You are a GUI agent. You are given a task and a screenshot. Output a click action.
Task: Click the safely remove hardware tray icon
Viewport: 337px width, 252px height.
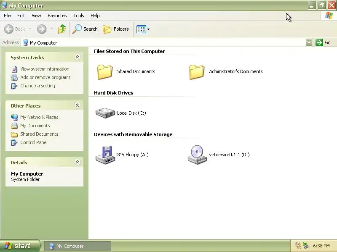pyautogui.click(x=305, y=246)
